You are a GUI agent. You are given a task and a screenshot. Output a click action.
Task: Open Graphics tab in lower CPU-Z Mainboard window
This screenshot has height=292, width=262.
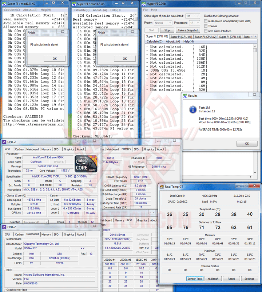69,235
